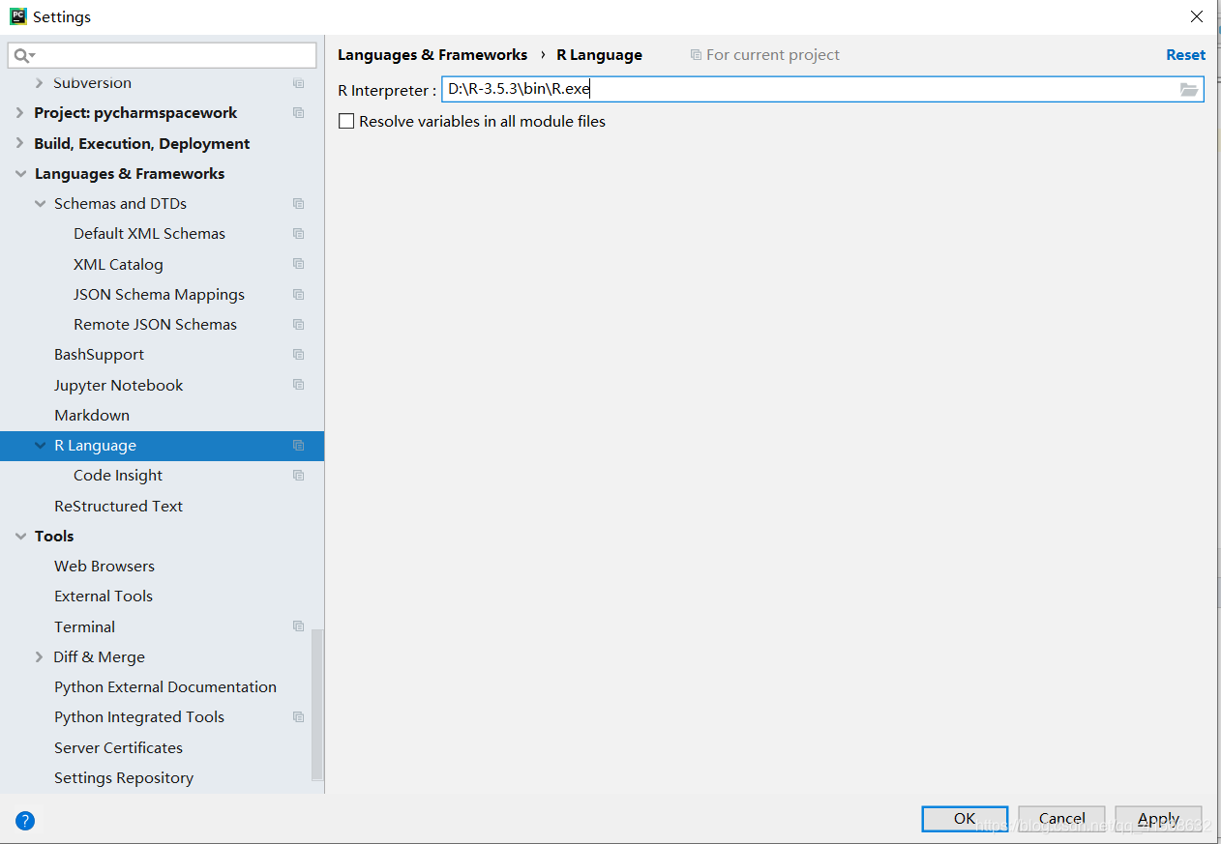Image resolution: width=1221 pixels, height=844 pixels.
Task: Open Web Browsers settings
Action: pos(104,567)
